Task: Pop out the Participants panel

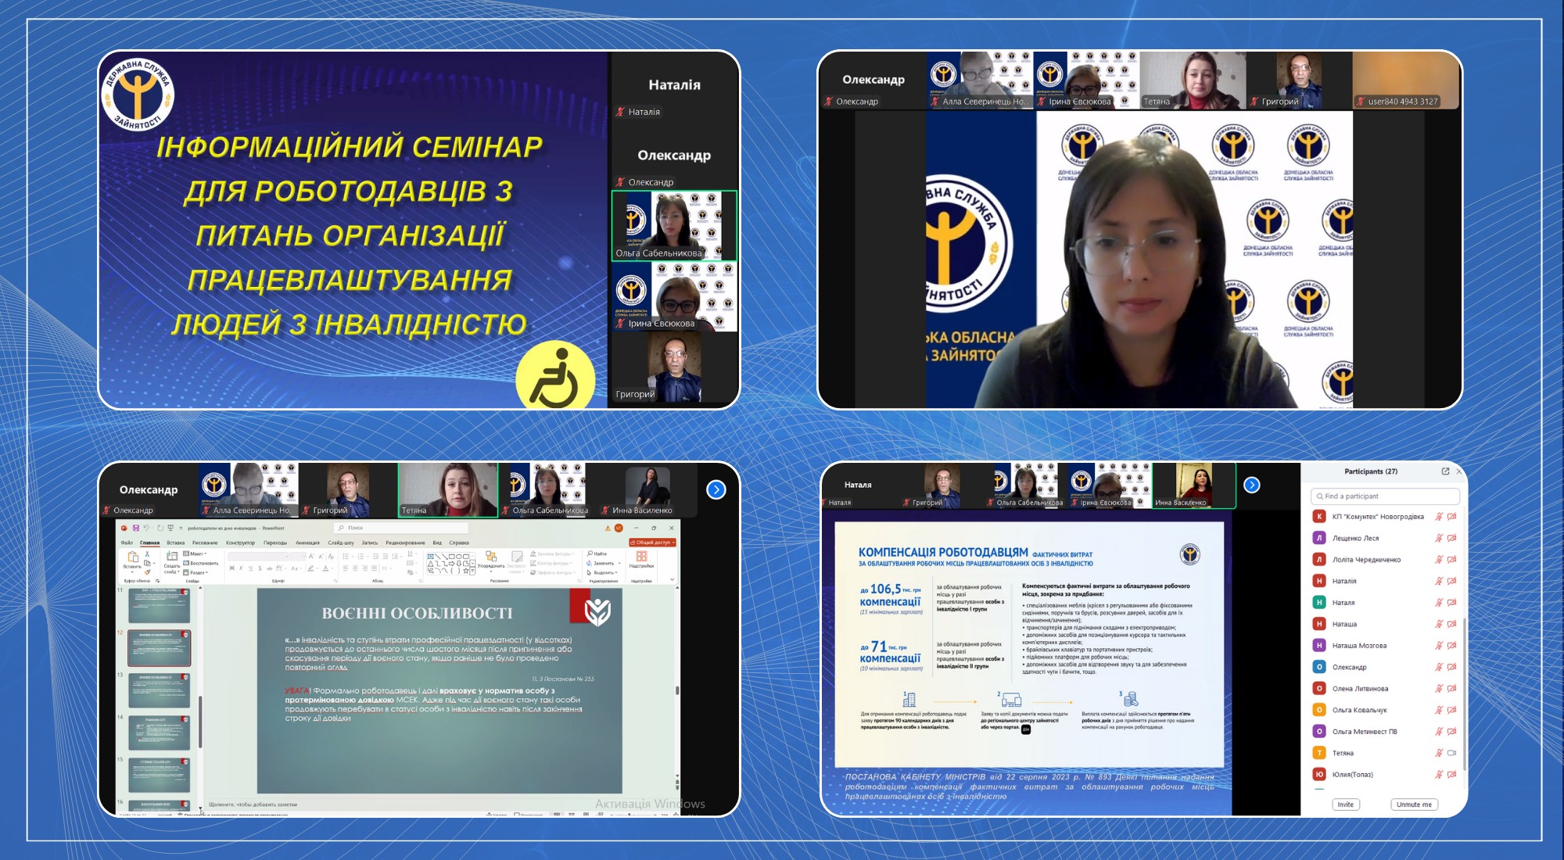Action: 1445,471
